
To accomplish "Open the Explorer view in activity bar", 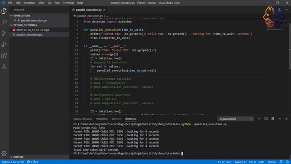I will (x=4, y=11).
